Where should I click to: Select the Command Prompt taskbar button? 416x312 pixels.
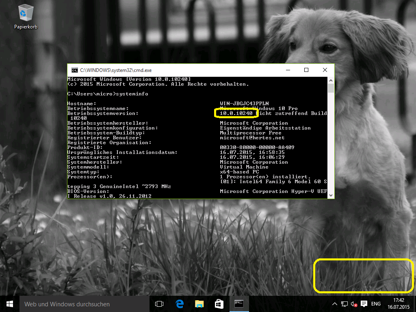click(239, 304)
